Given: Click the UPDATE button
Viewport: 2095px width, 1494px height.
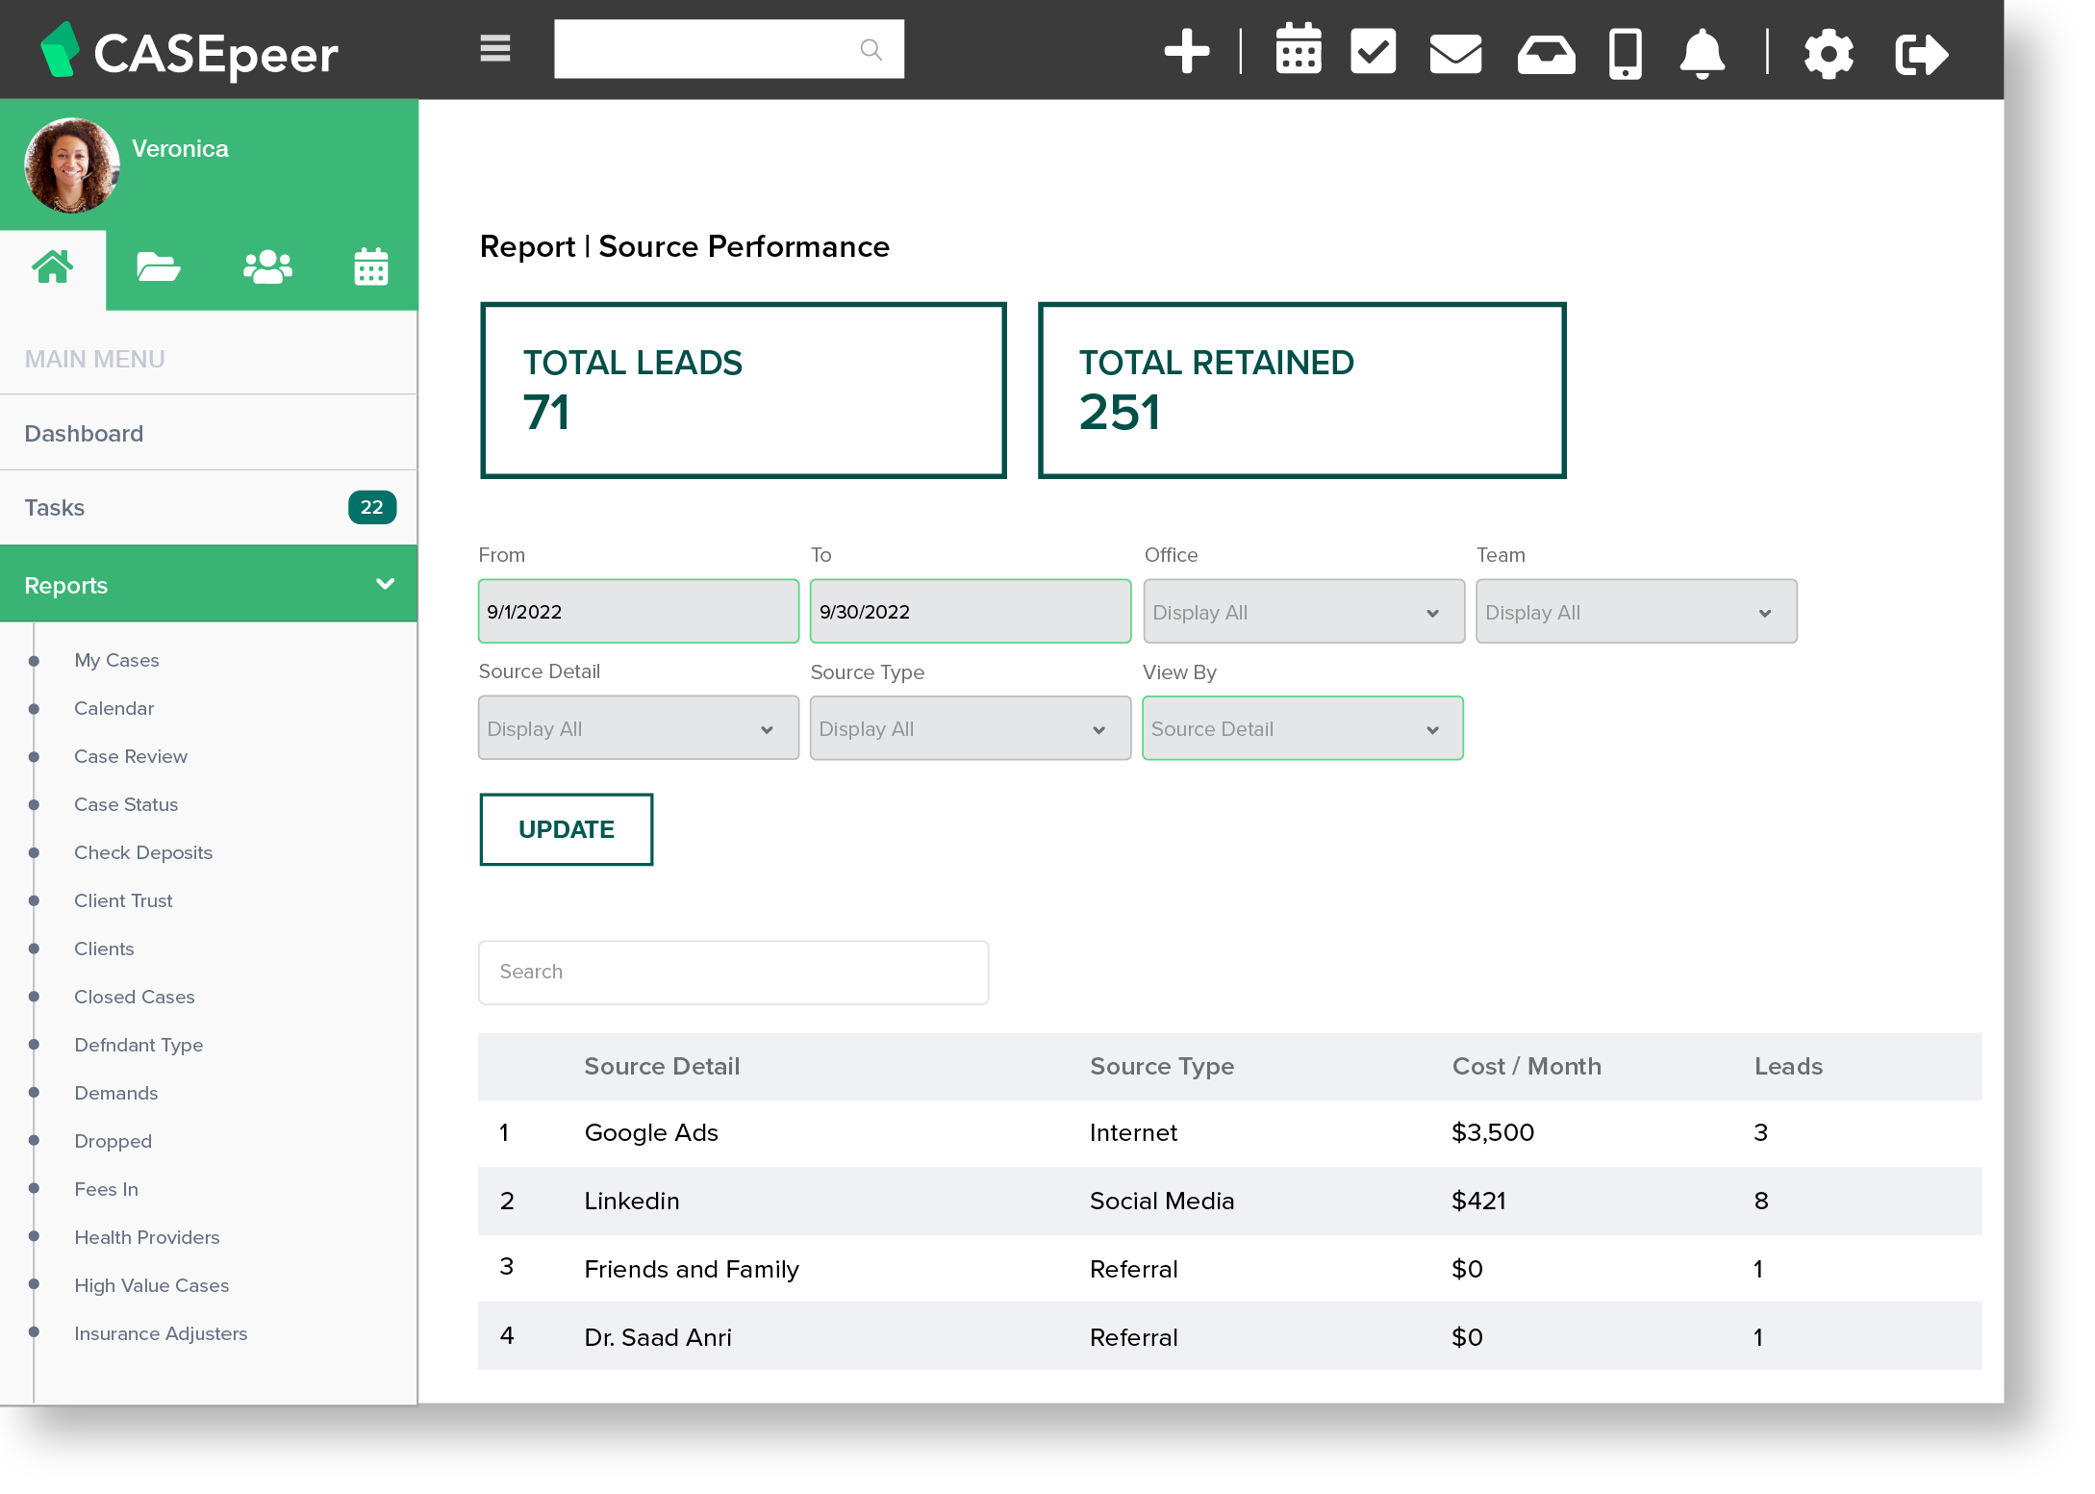Looking at the screenshot, I should [566, 829].
